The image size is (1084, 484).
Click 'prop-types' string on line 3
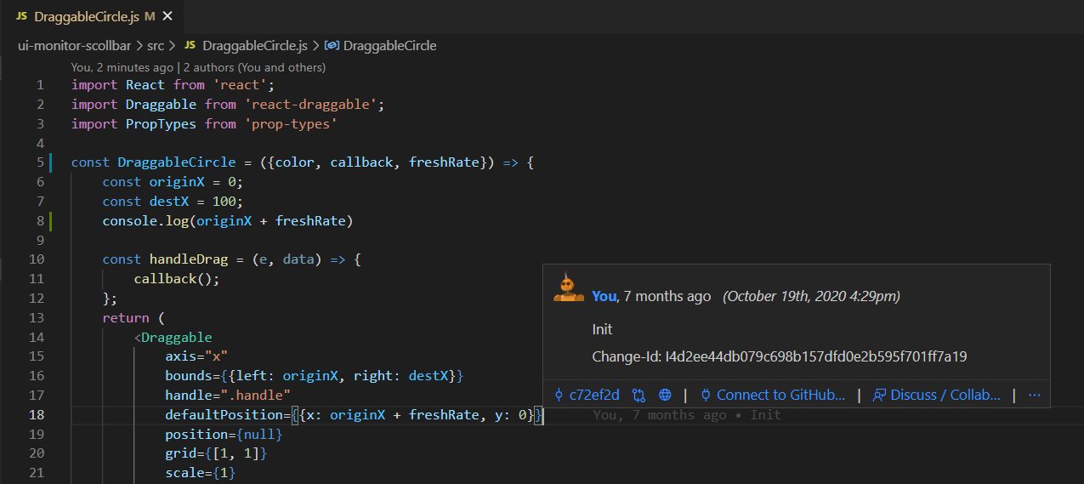[291, 123]
